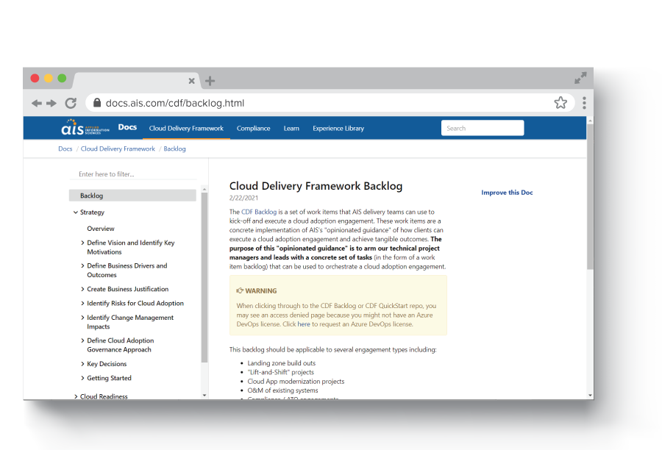This screenshot has width=662, height=450.
Task: Click the AIS logo in the header
Action: (x=85, y=127)
